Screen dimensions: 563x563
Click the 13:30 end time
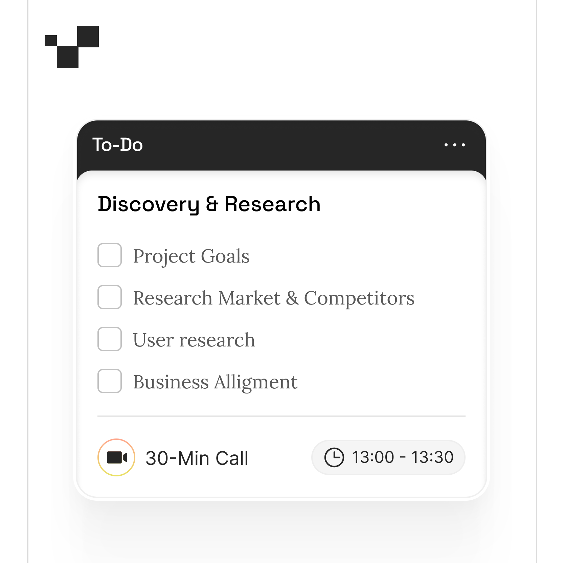click(x=432, y=457)
